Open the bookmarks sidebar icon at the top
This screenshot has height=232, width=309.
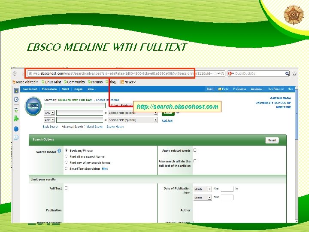[x=16, y=91]
